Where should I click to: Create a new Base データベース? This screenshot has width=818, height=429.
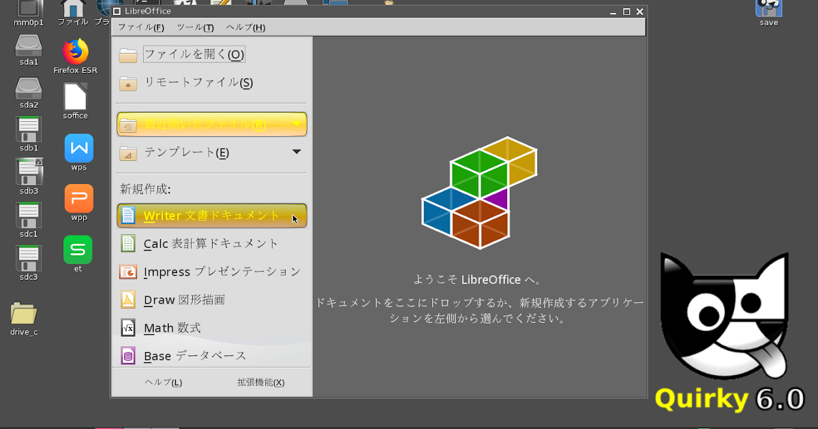click(212, 355)
